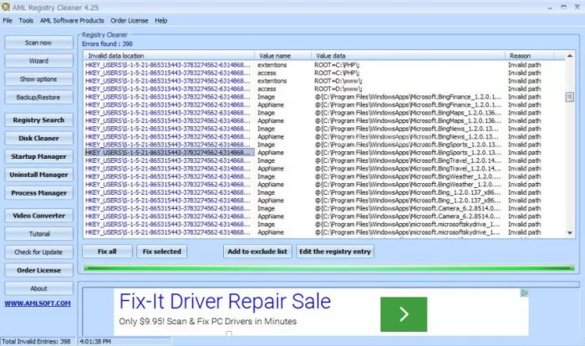The height and width of the screenshot is (346, 585).
Task: Select the access row with ROOT=D:\www\;
Action: click(324, 89)
